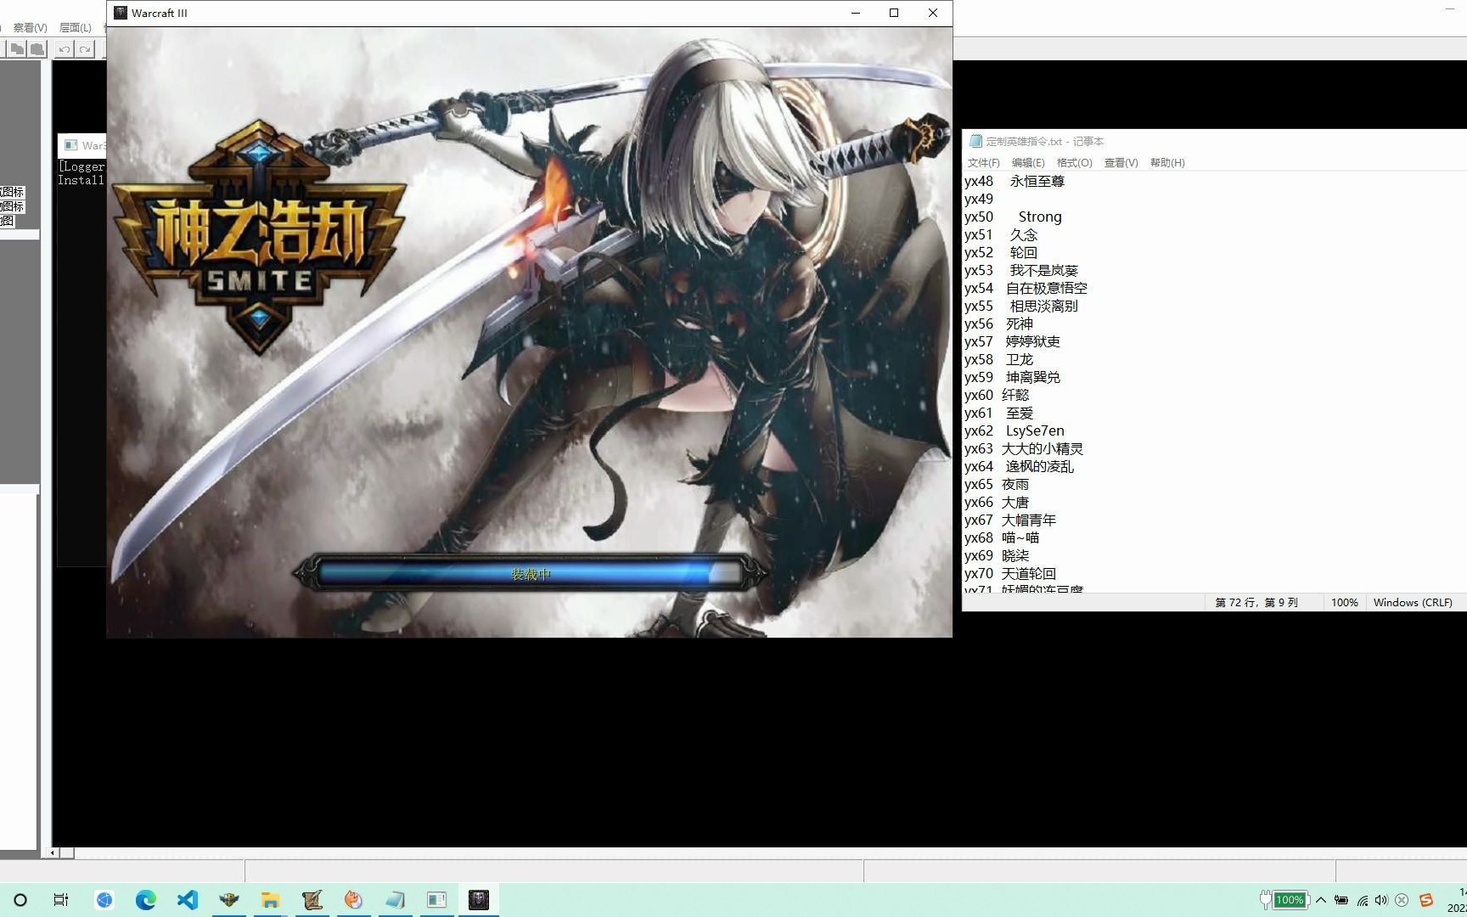Open the Wi-Fi network tray icon

pos(1362,900)
